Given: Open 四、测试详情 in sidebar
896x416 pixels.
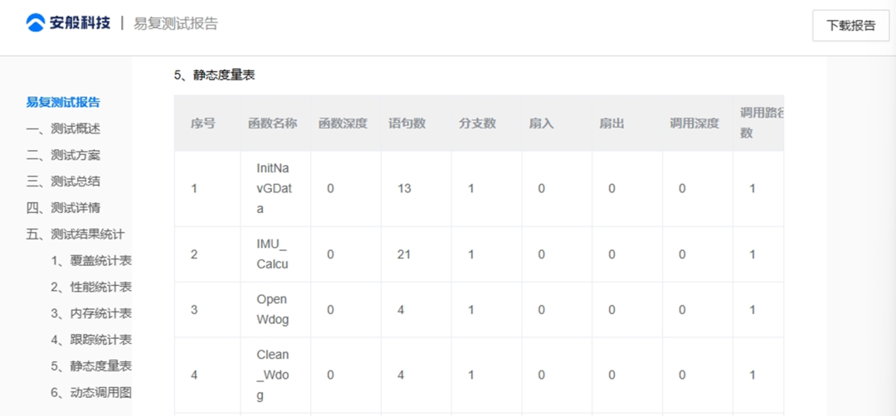Looking at the screenshot, I should coord(64,208).
